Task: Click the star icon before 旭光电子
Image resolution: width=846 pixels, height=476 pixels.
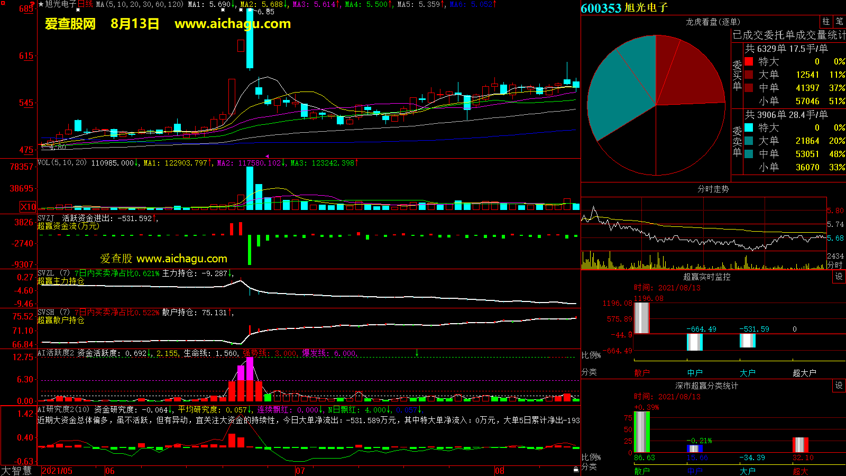Action: click(x=41, y=4)
